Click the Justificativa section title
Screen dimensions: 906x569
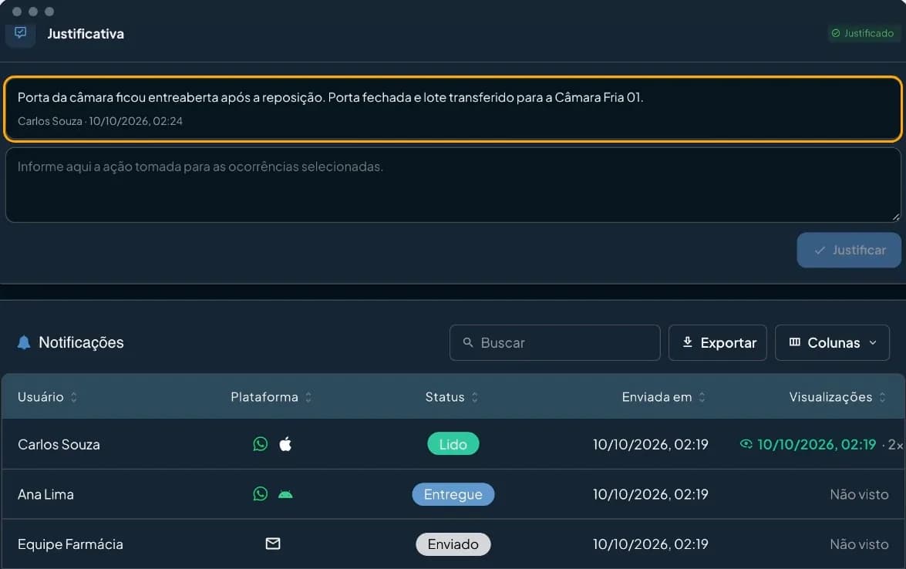[86, 33]
